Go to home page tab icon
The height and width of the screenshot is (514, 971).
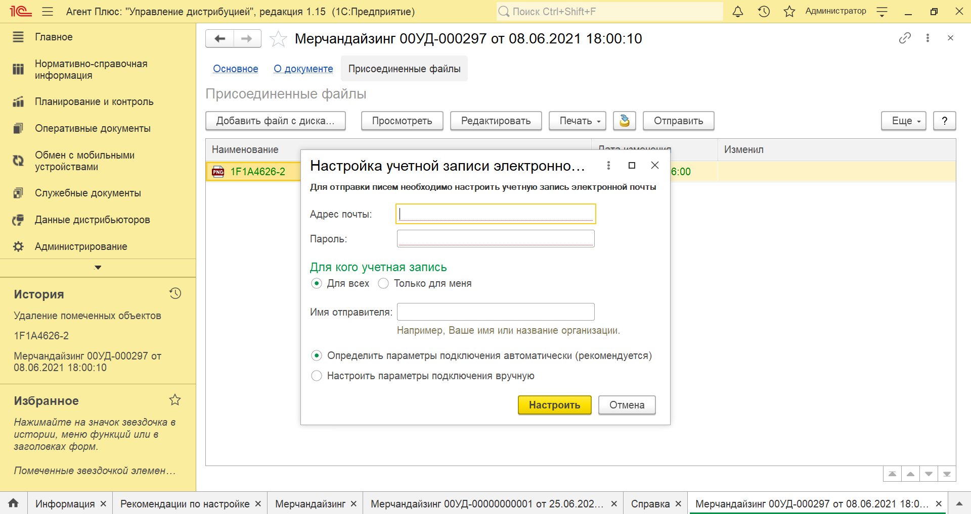pyautogui.click(x=14, y=503)
